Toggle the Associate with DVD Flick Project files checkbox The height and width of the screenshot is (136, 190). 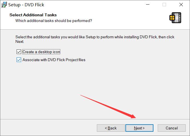pyautogui.click(x=19, y=60)
